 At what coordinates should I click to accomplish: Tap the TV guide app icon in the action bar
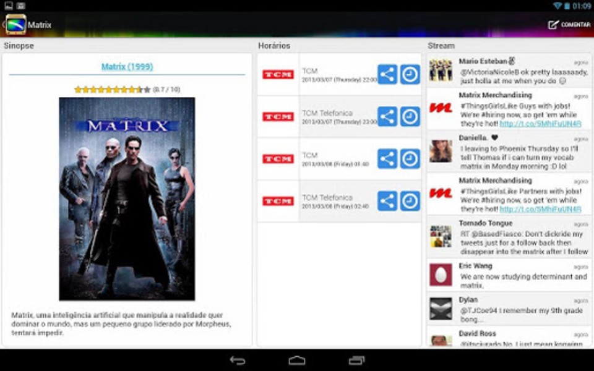[15, 25]
